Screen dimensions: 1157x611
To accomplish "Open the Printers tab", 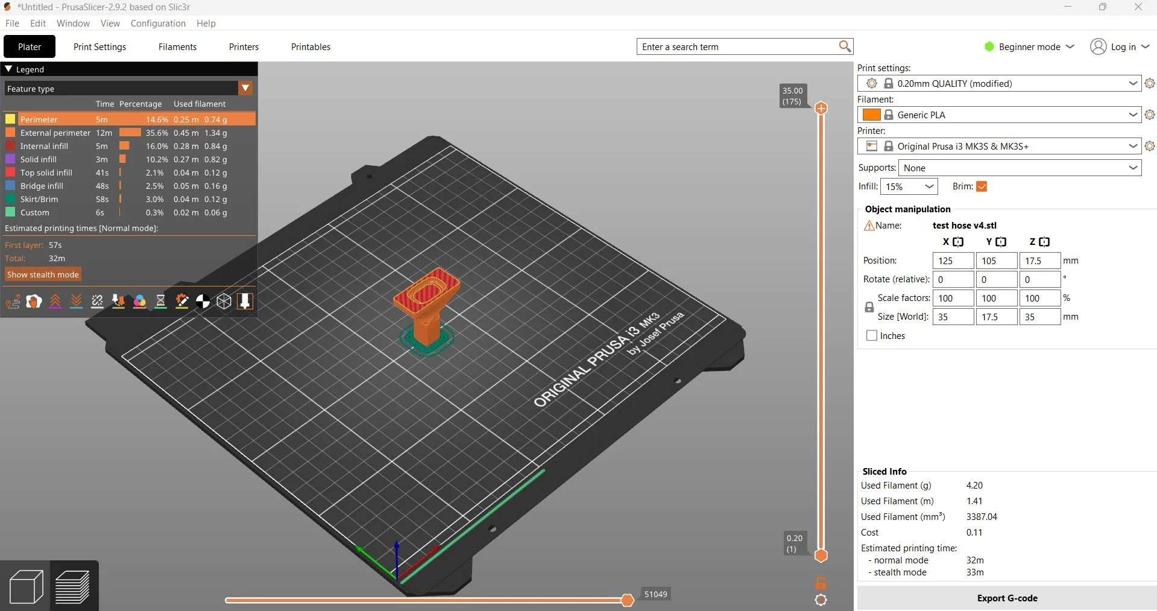I will point(244,46).
